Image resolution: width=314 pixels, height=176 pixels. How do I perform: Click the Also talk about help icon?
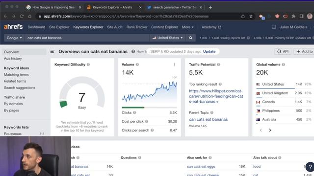click(280, 157)
